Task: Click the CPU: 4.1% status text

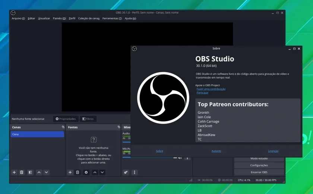Action: (x=244, y=180)
